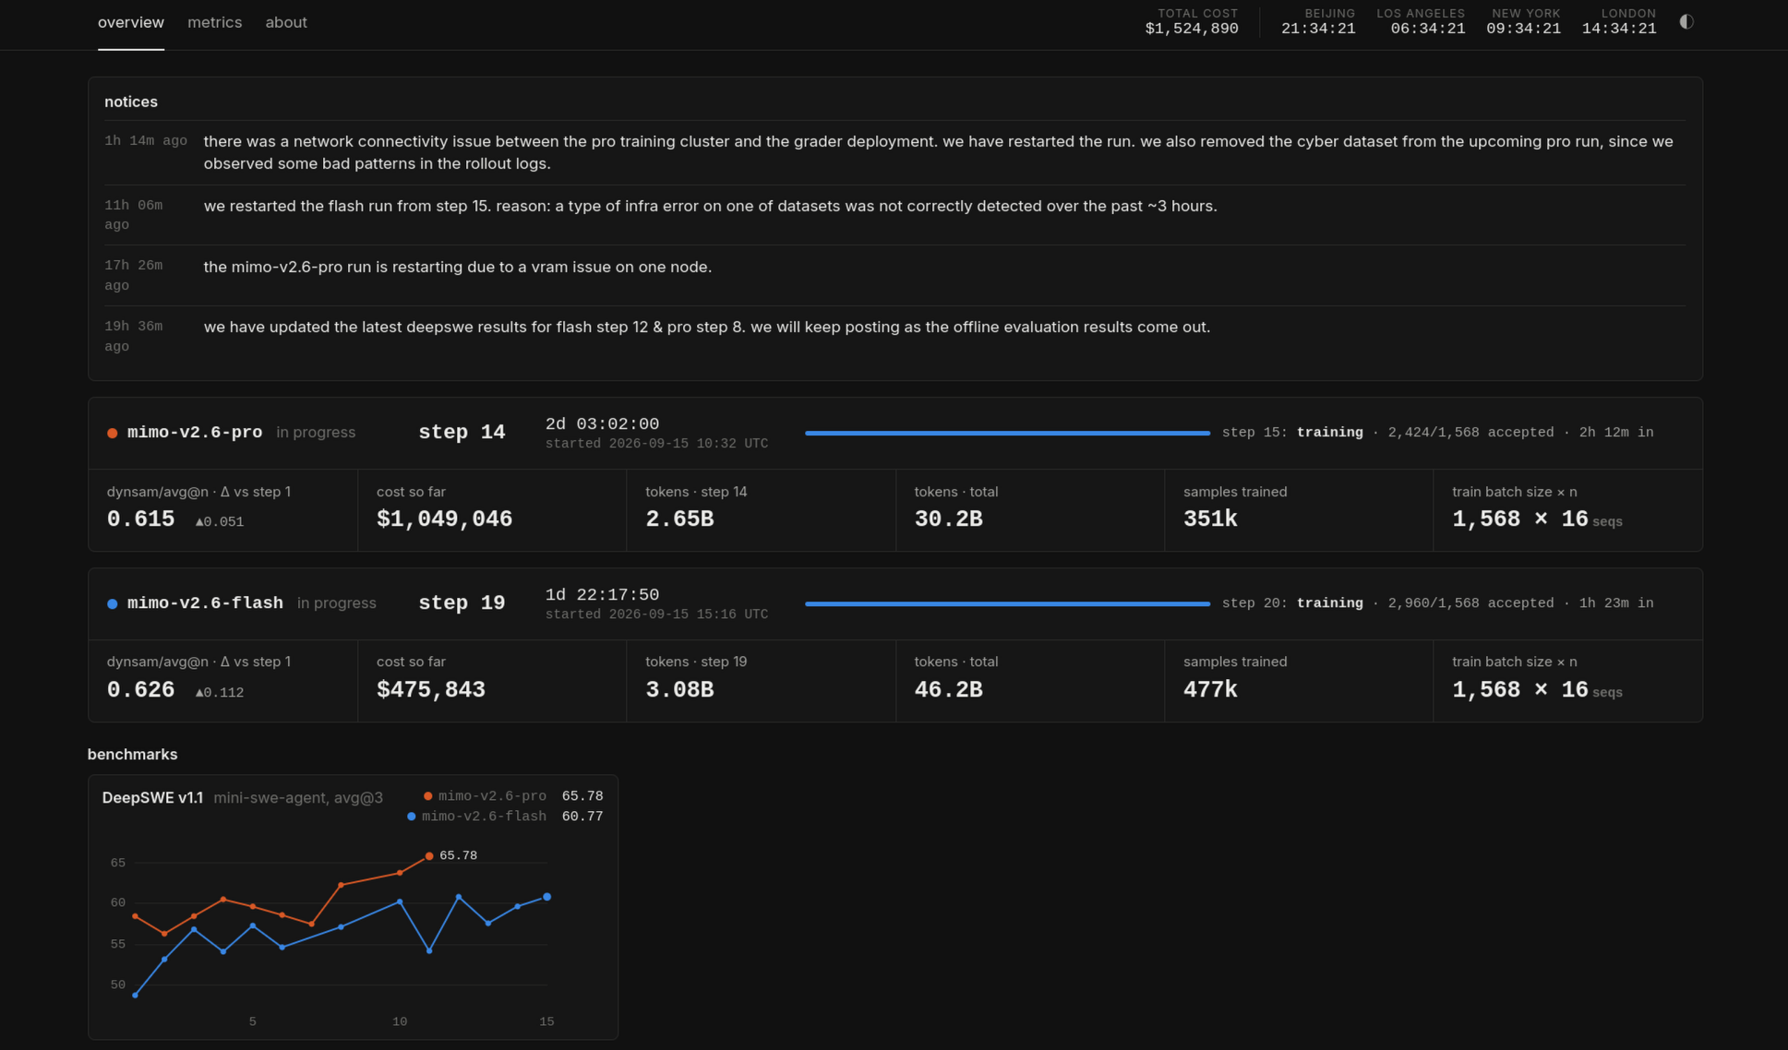The height and width of the screenshot is (1050, 1788).
Task: Click the notice about restarting flash run from step 15
Action: tap(894, 215)
